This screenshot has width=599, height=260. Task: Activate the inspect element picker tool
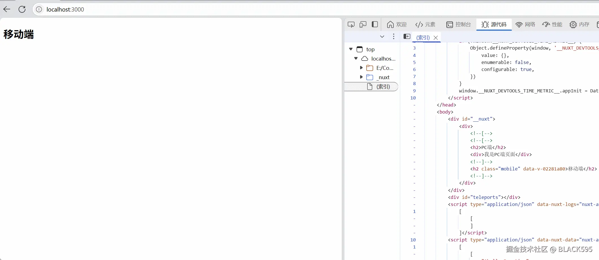[x=351, y=25]
